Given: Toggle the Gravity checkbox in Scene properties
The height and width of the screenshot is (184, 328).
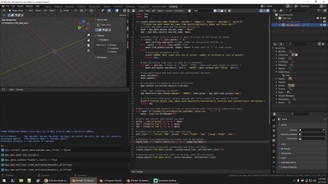Looking at the screenshot, I should [x=282, y=149].
